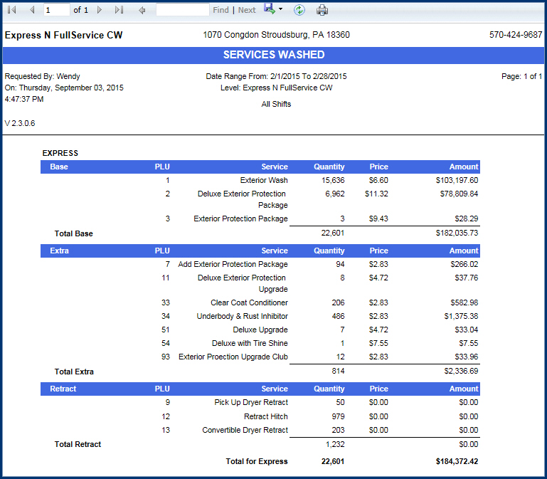Click back to parent report arrow

point(142,10)
